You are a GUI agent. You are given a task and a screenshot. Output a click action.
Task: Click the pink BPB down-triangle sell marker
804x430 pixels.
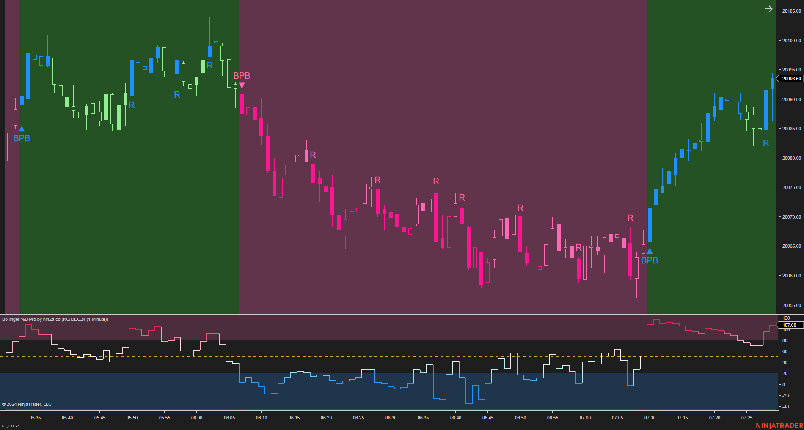pos(242,85)
